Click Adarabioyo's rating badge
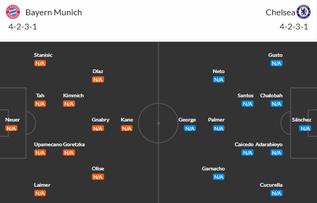317x203 pixels. tap(276, 153)
